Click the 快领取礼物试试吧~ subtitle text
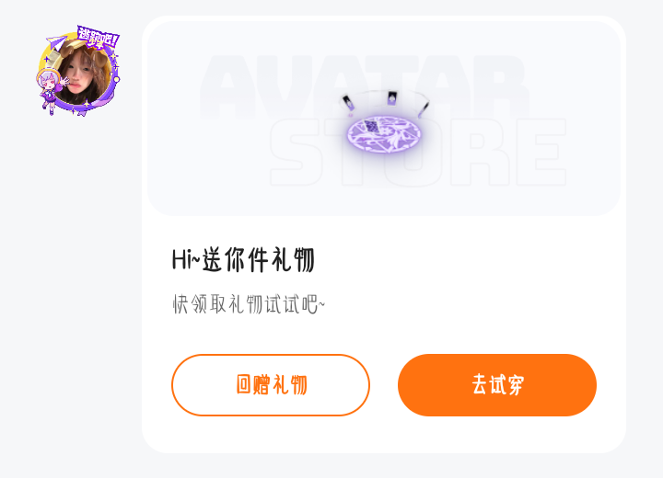The width and height of the screenshot is (663, 478). [249, 304]
